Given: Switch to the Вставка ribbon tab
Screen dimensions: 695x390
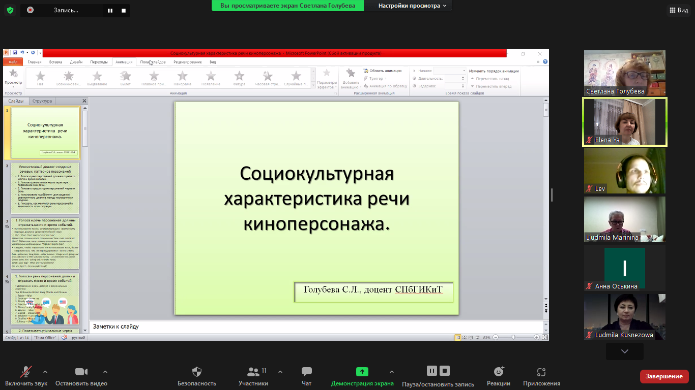Looking at the screenshot, I should (x=56, y=62).
